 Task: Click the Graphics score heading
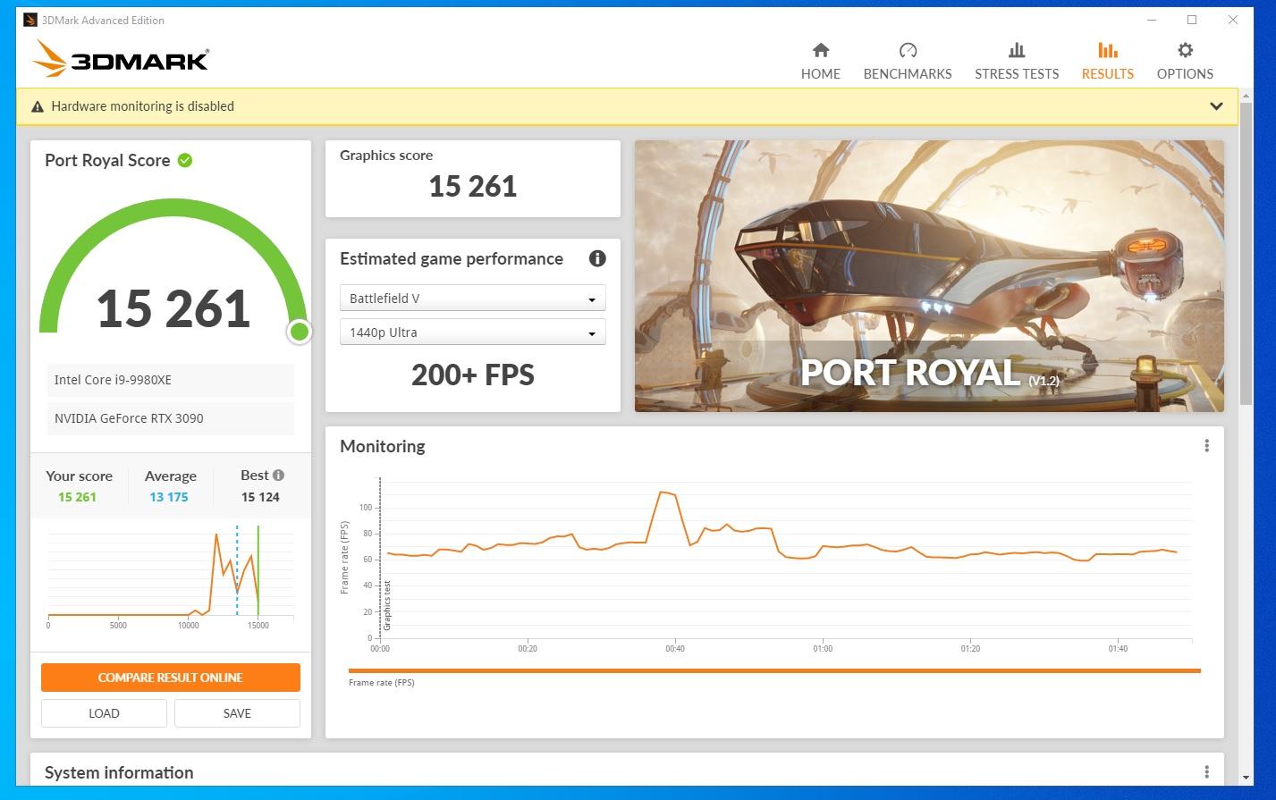(386, 155)
